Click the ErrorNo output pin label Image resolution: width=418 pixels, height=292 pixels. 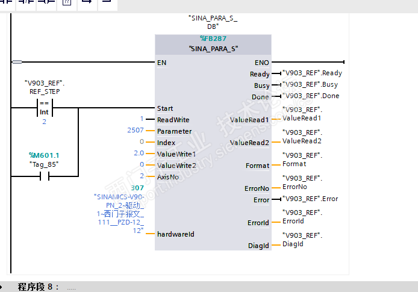click(257, 188)
